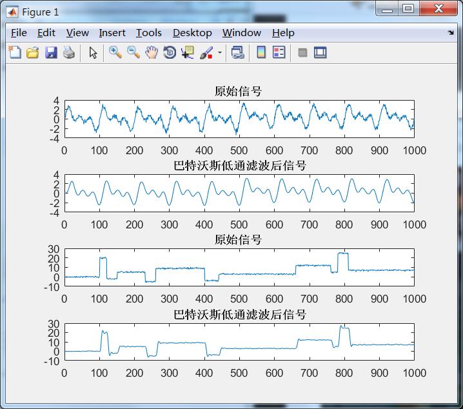Open the Edit menu

[46, 33]
